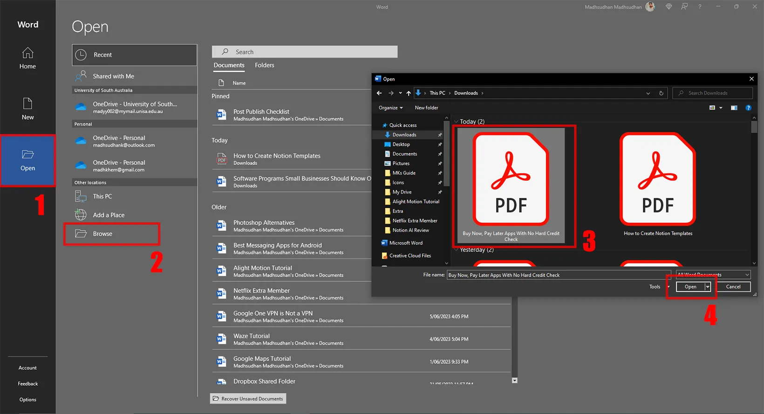Open the change view layout icon
The height and width of the screenshot is (414, 764).
712,108
